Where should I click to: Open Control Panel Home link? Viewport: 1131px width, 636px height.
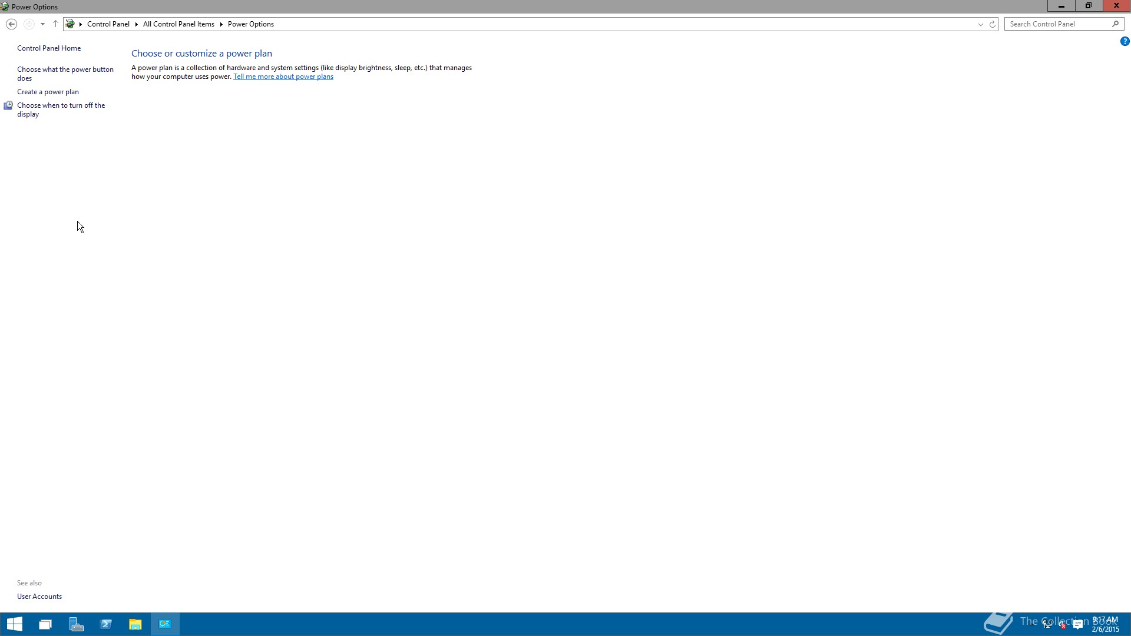[x=49, y=48]
